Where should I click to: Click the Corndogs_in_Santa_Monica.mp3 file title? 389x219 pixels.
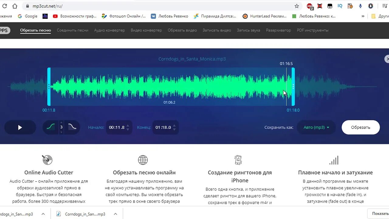[192, 59]
